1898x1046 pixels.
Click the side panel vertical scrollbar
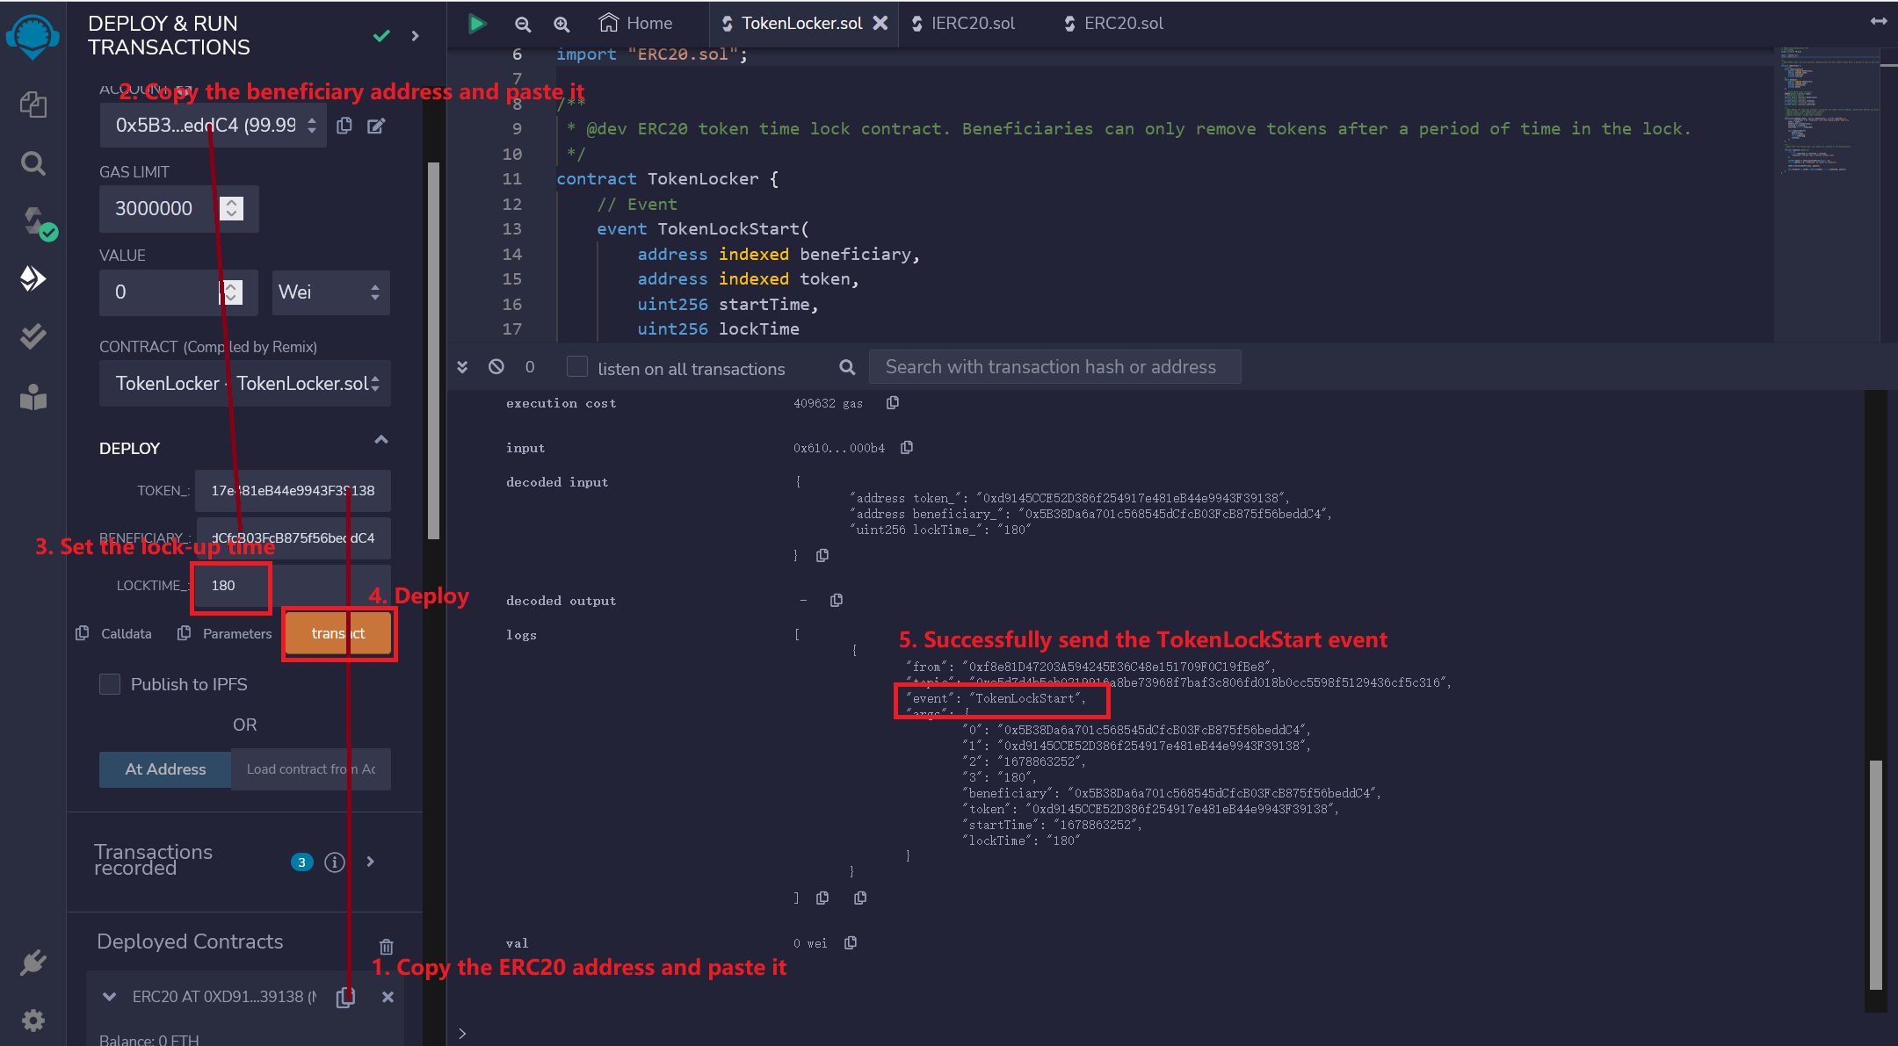point(433,351)
